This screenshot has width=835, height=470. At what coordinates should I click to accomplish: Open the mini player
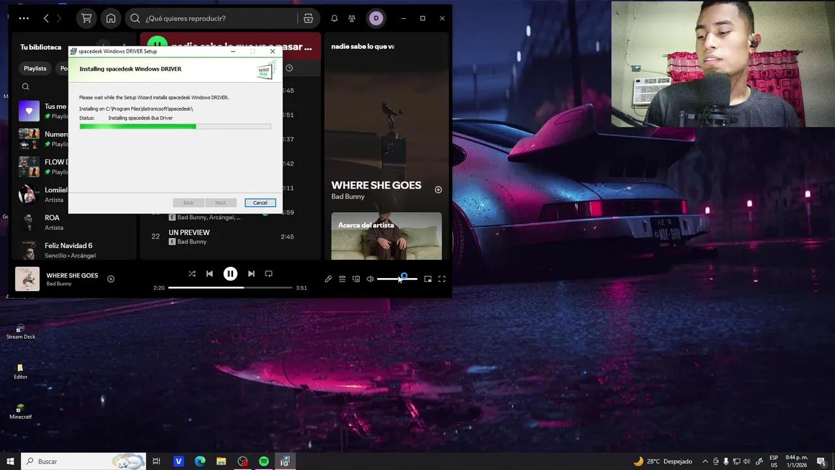point(428,279)
